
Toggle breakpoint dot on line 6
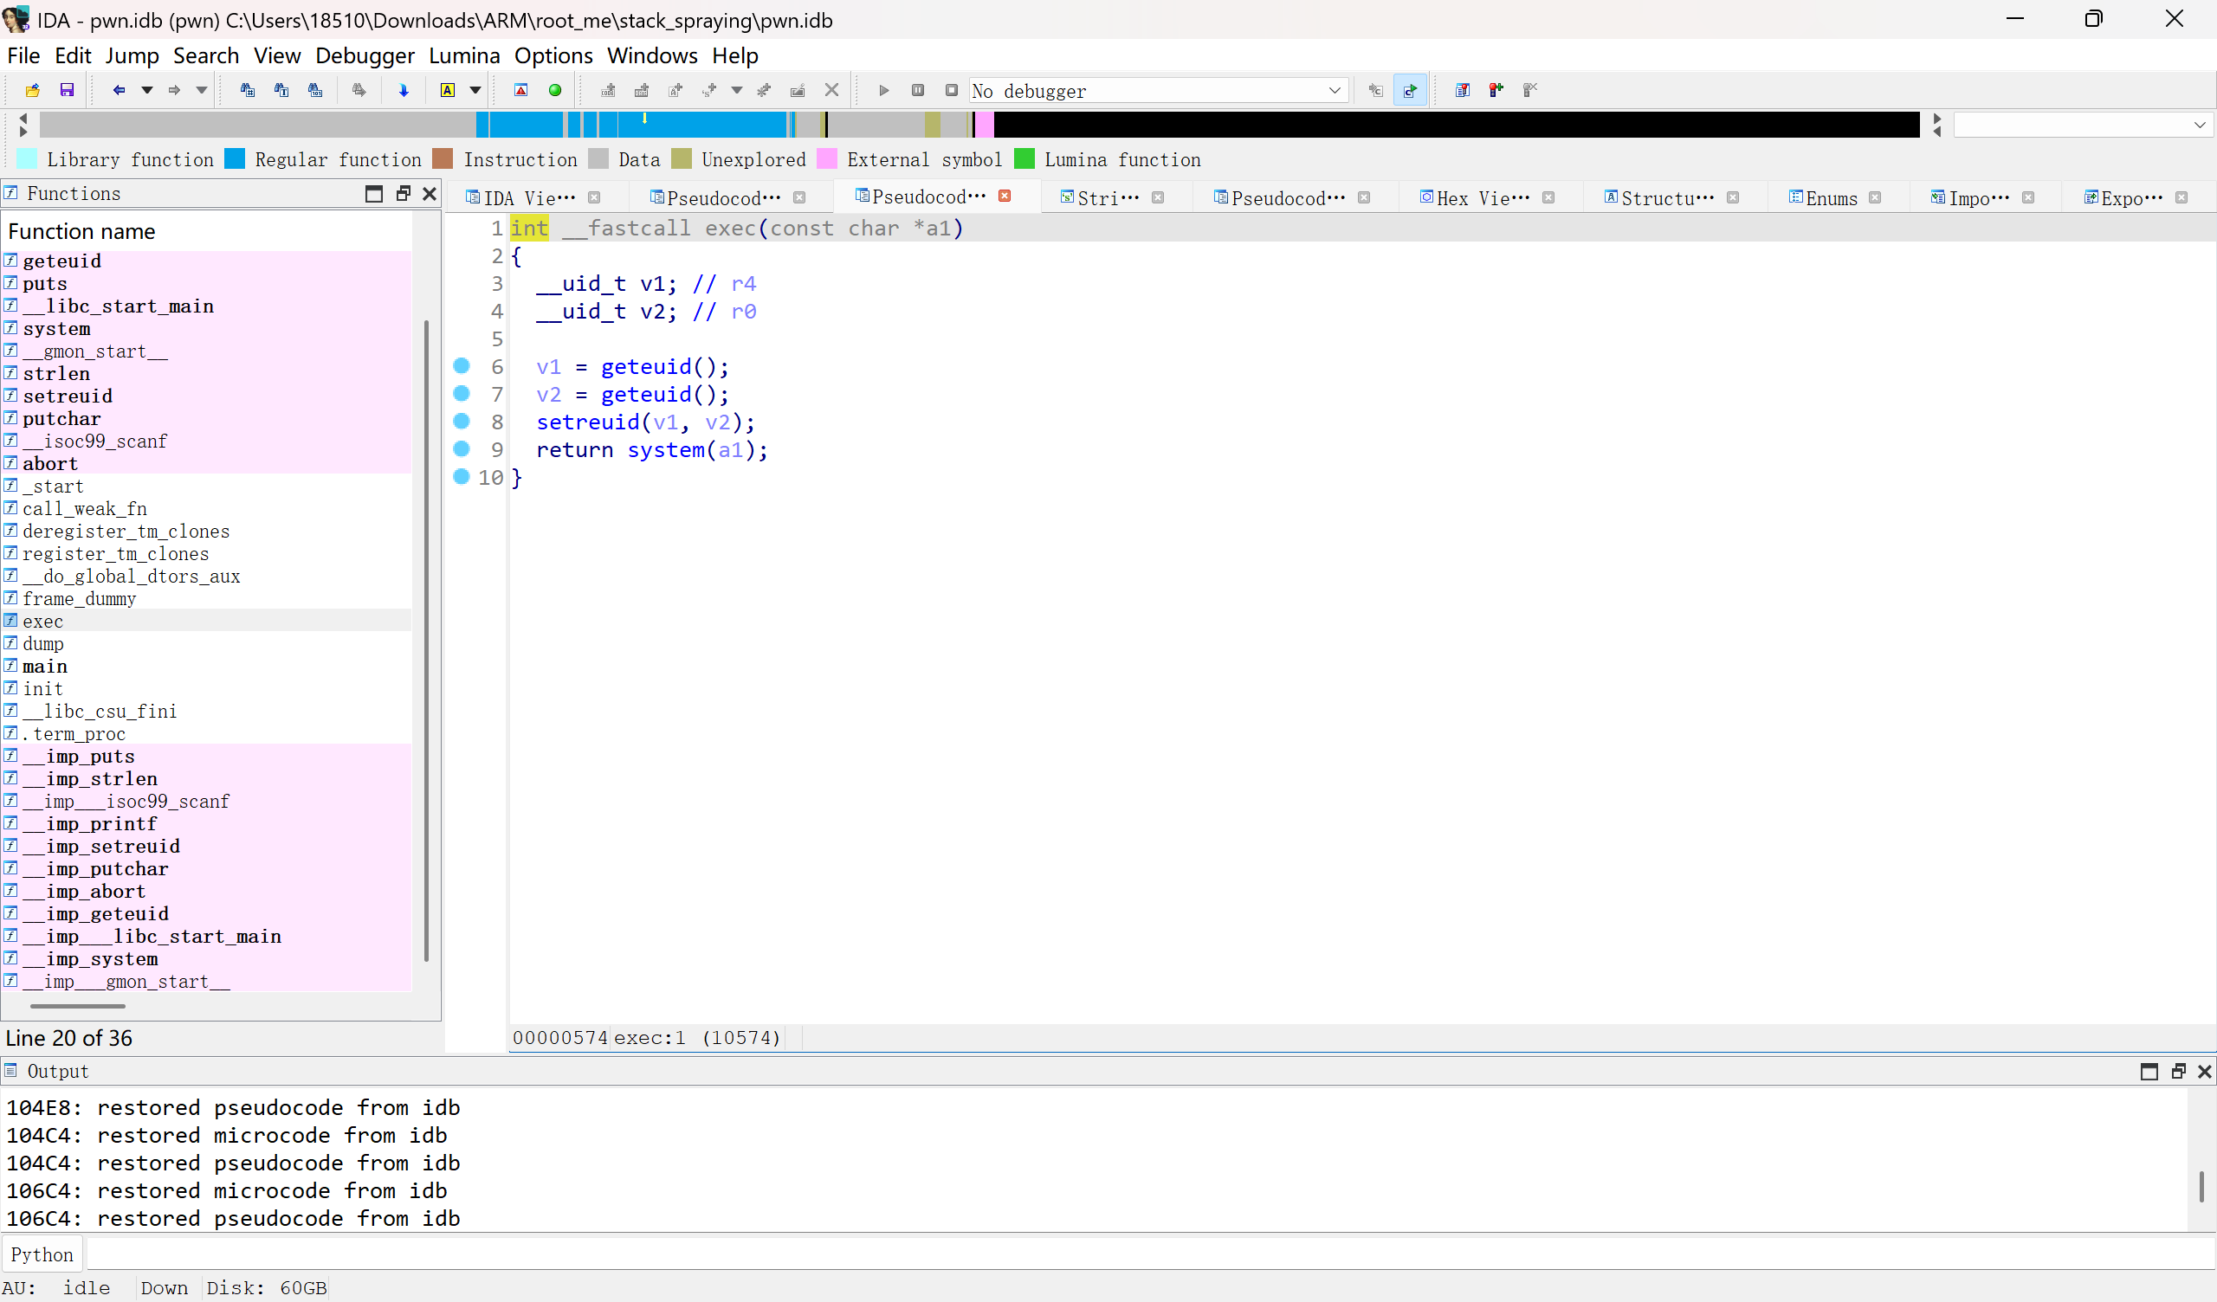tap(461, 365)
